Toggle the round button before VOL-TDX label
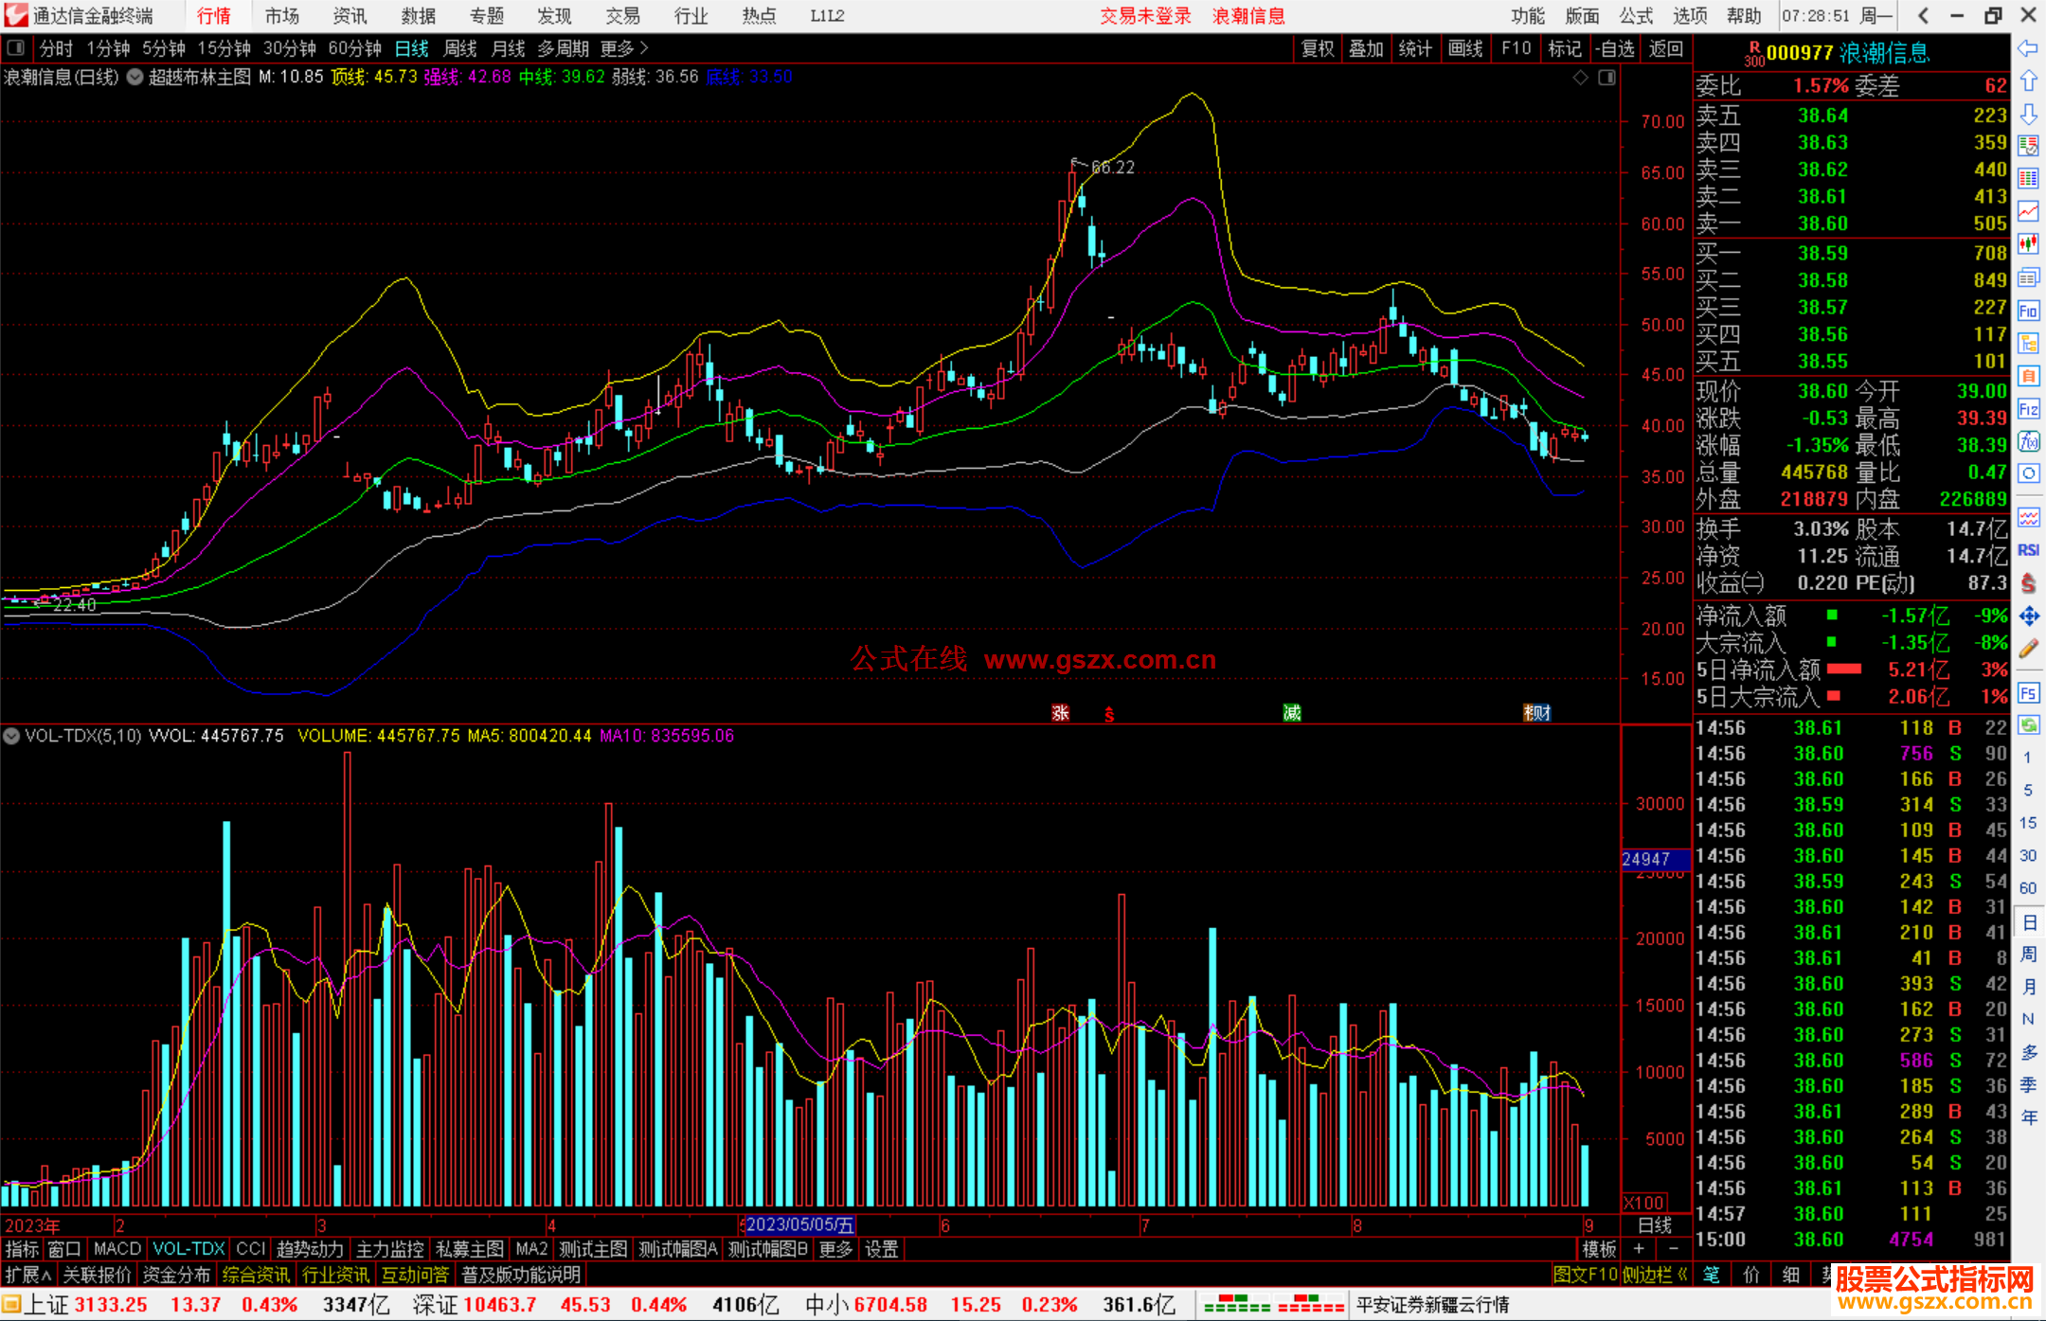This screenshot has height=1321, width=2046. coord(11,736)
